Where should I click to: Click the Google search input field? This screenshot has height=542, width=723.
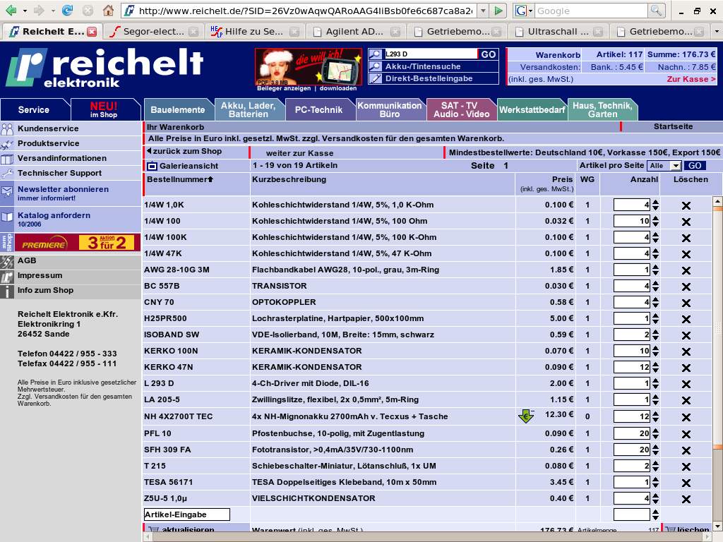tap(592, 11)
